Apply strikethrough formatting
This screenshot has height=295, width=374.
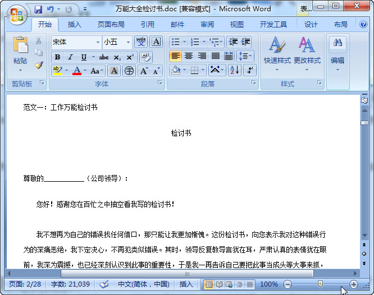coord(104,57)
